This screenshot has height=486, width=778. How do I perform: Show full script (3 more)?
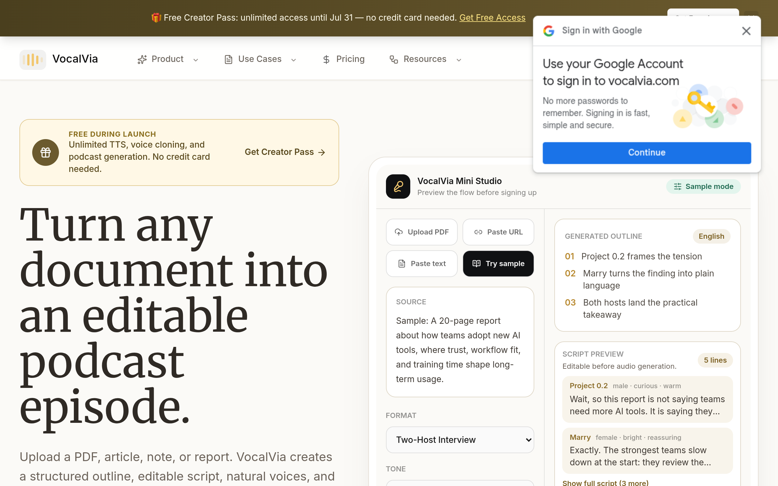pos(605,483)
